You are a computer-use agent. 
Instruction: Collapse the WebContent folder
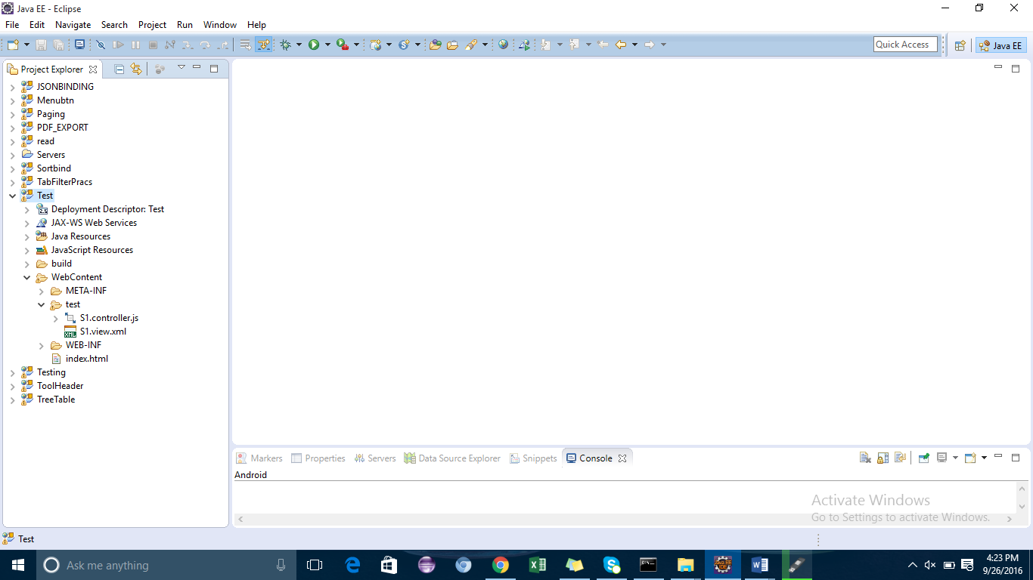[x=27, y=277]
